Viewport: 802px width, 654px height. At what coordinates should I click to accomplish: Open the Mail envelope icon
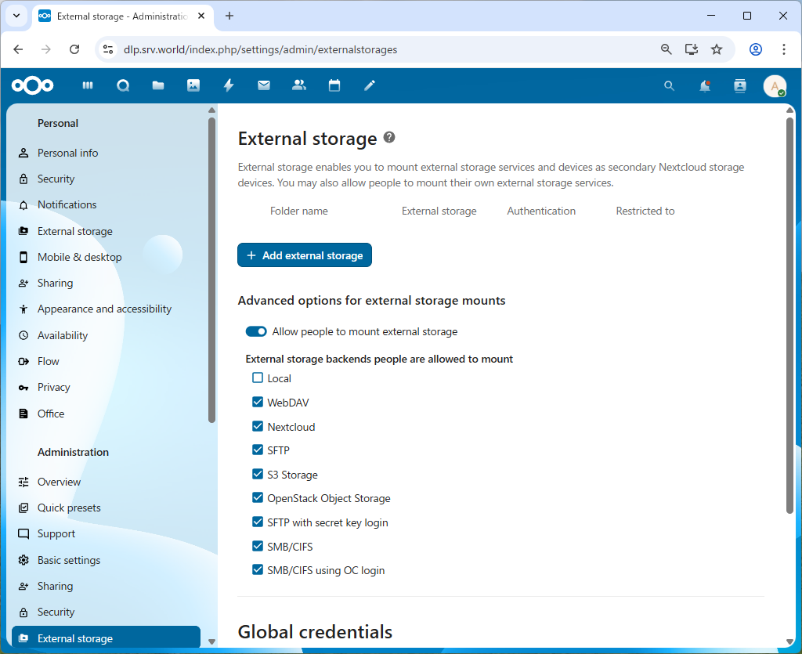coord(264,85)
